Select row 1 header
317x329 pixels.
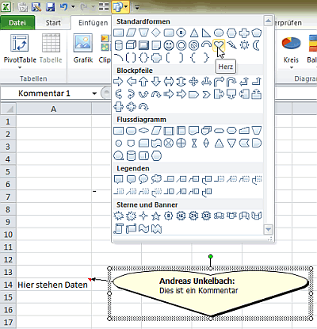(x=8, y=121)
